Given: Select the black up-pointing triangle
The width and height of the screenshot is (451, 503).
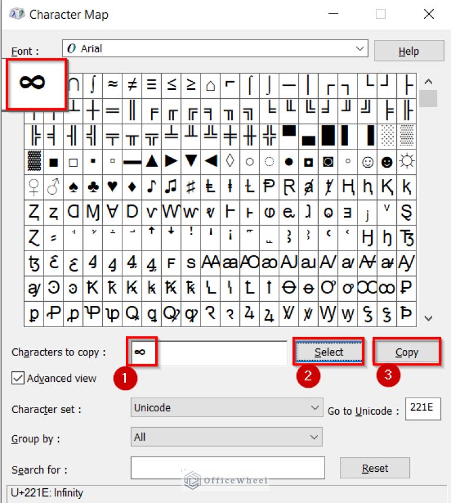Looking at the screenshot, I should 152,161.
